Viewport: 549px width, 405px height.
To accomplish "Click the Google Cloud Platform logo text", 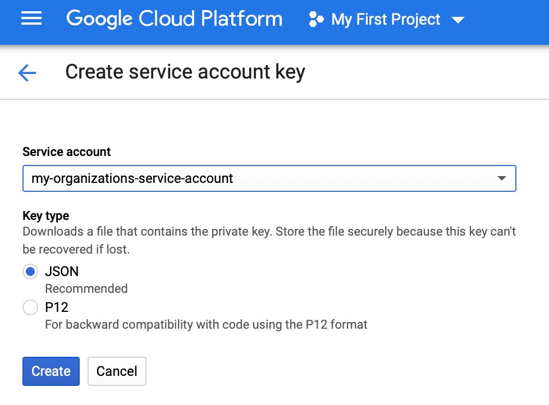I will coord(174,19).
